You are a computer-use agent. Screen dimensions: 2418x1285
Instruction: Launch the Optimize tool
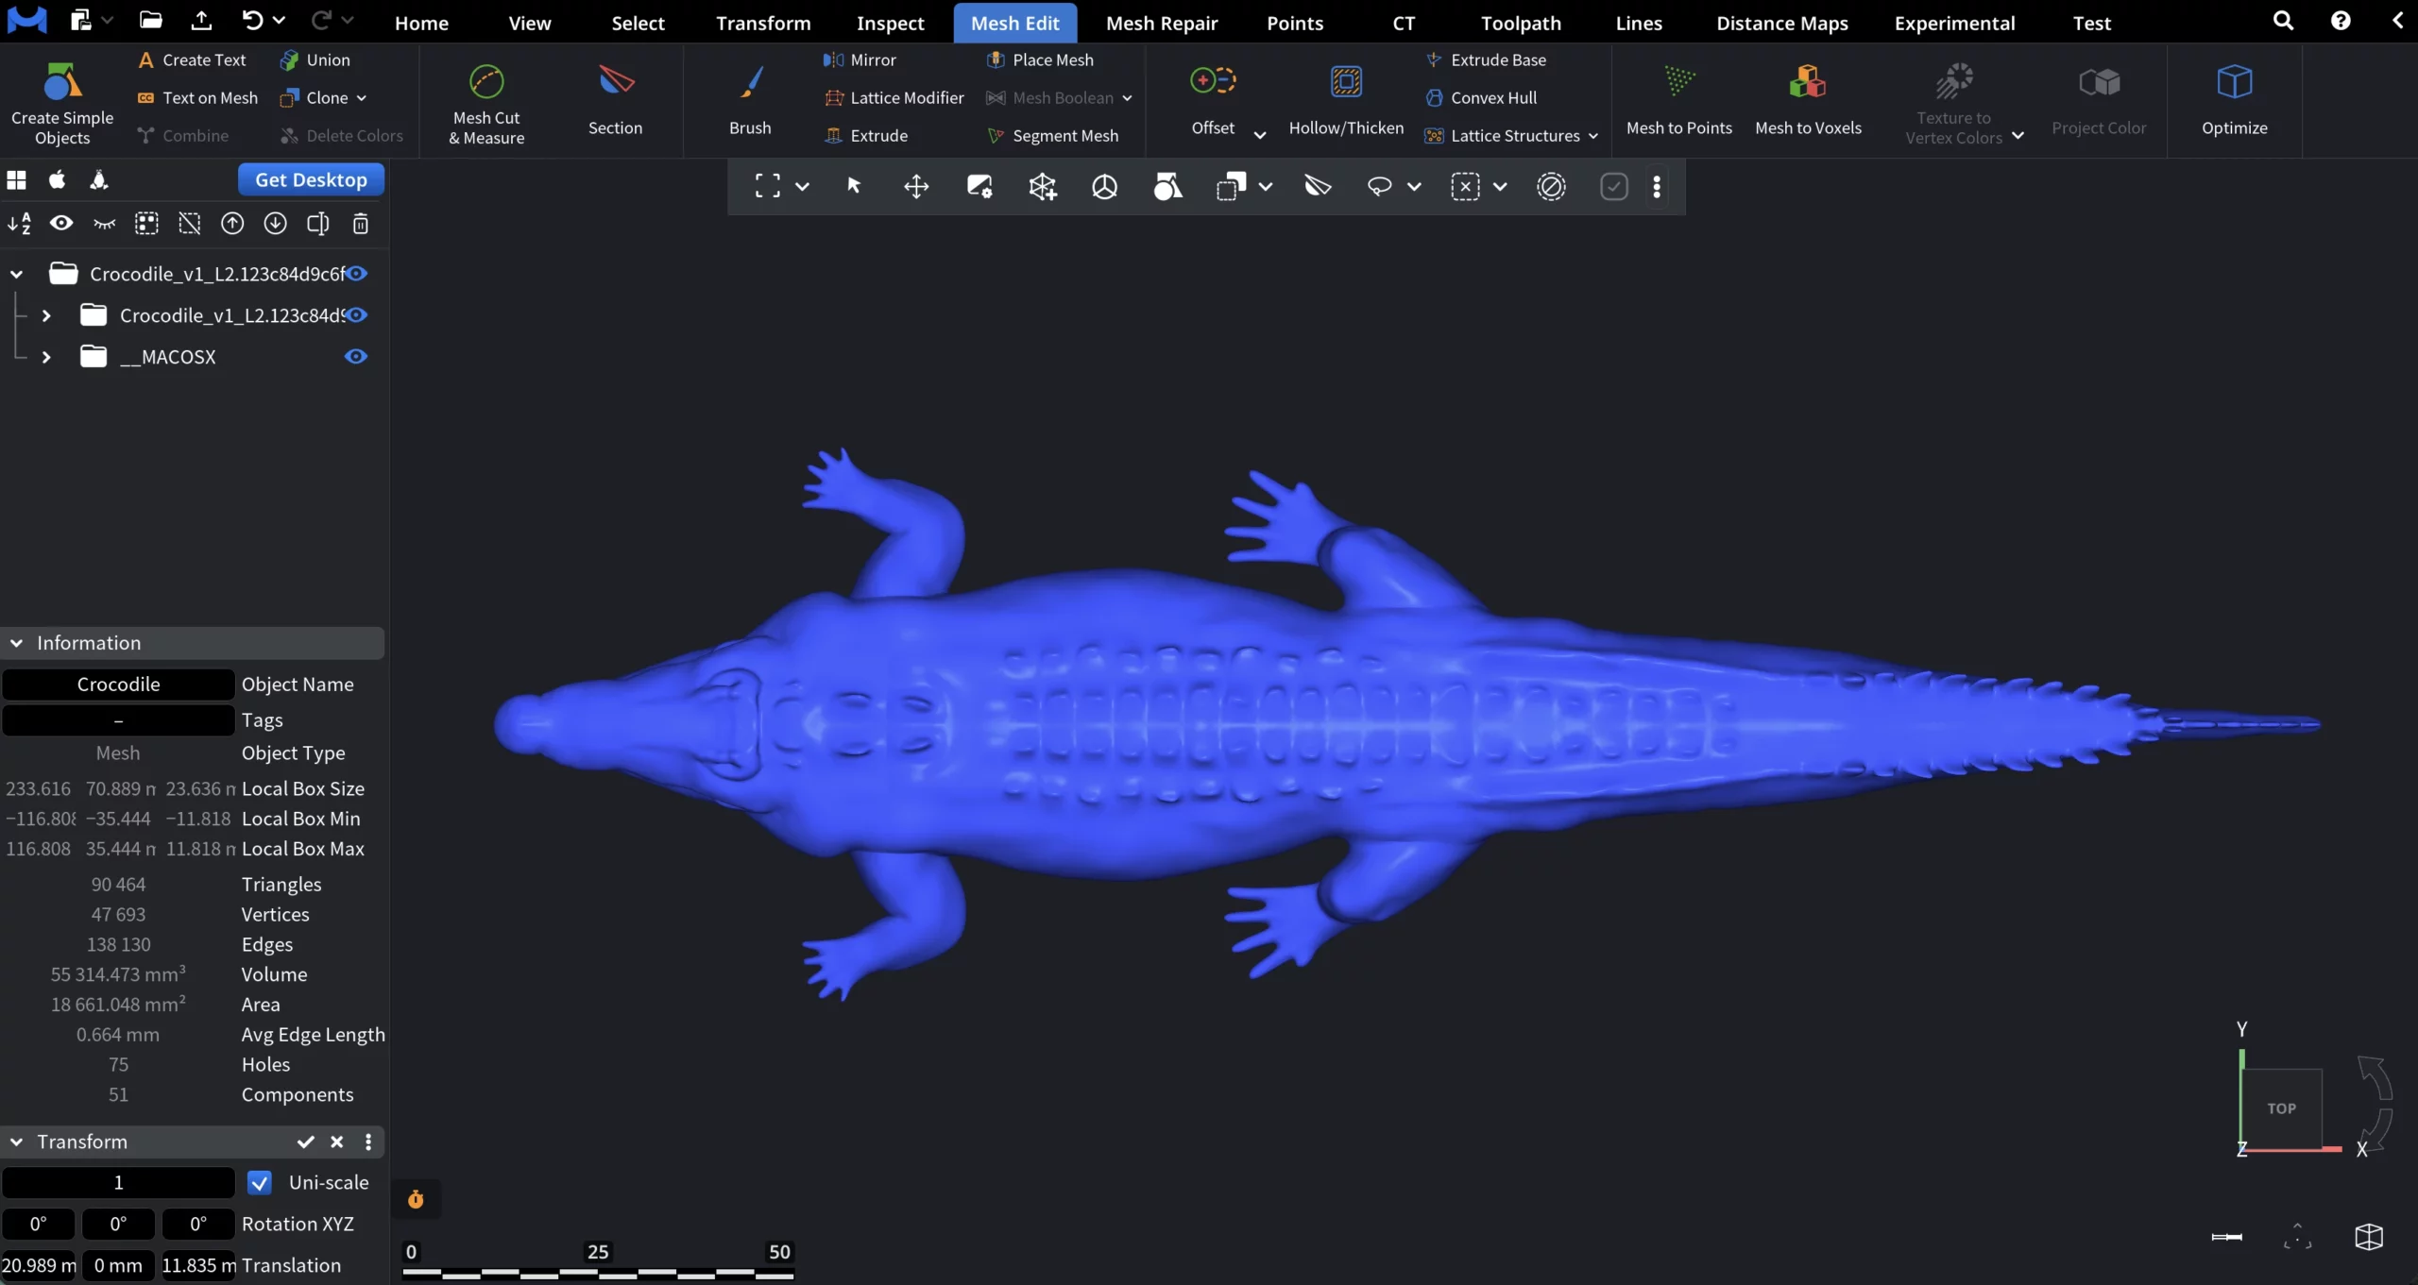(x=2234, y=82)
